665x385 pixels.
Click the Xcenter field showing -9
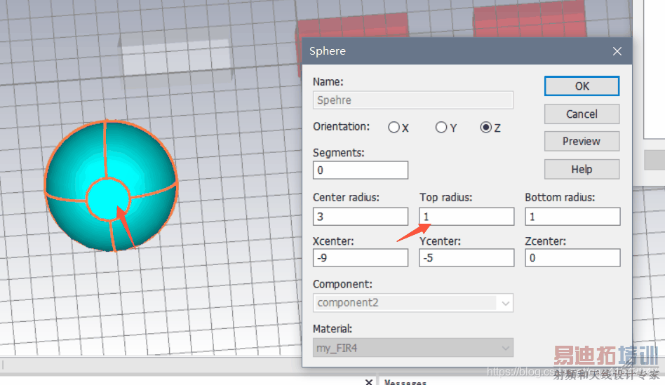(361, 258)
